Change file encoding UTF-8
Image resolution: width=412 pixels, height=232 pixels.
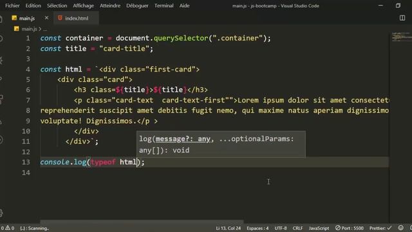pyautogui.click(x=281, y=228)
